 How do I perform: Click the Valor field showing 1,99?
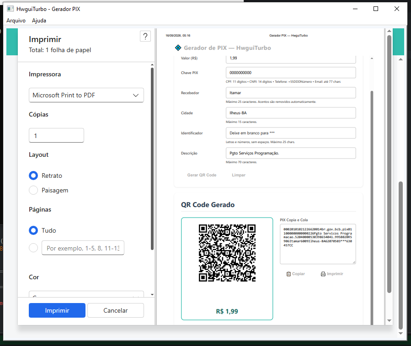(x=291, y=59)
